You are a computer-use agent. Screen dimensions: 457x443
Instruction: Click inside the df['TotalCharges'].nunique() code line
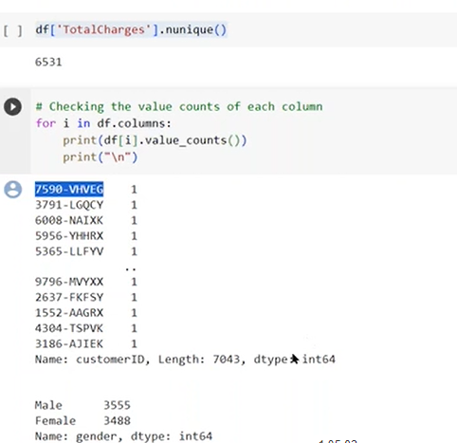point(131,29)
